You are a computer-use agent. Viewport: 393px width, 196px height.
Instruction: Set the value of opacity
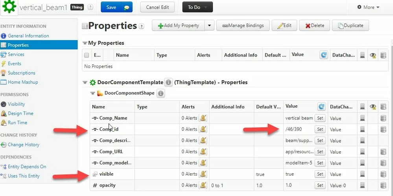pyautogui.click(x=320, y=185)
